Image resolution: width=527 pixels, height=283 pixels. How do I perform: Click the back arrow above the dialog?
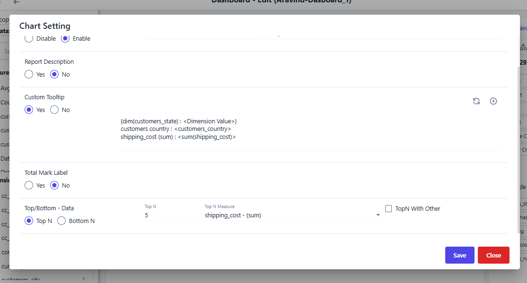(17, 2)
